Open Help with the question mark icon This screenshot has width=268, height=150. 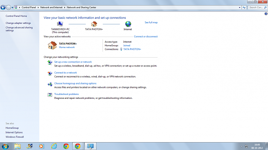click(x=266, y=14)
